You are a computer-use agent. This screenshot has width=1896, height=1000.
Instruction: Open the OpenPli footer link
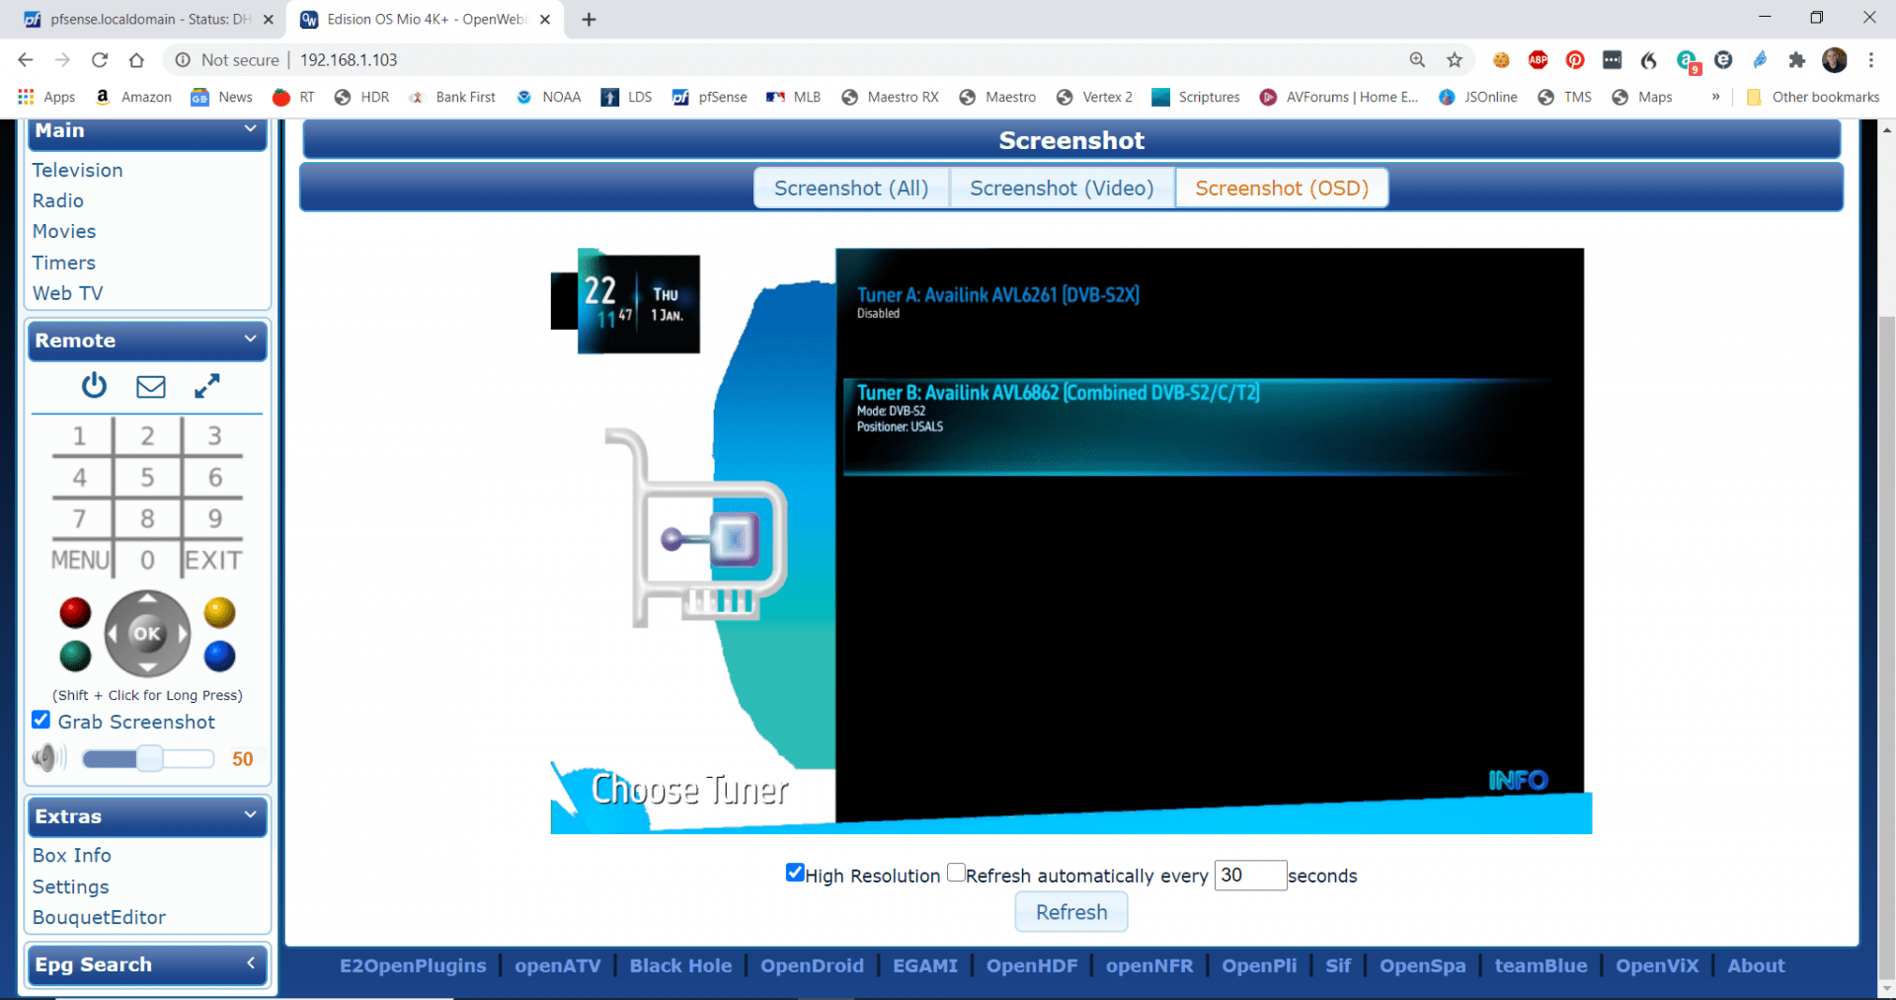click(x=1259, y=965)
